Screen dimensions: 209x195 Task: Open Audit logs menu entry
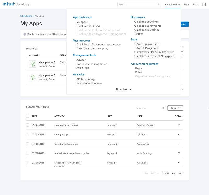point(83,68)
